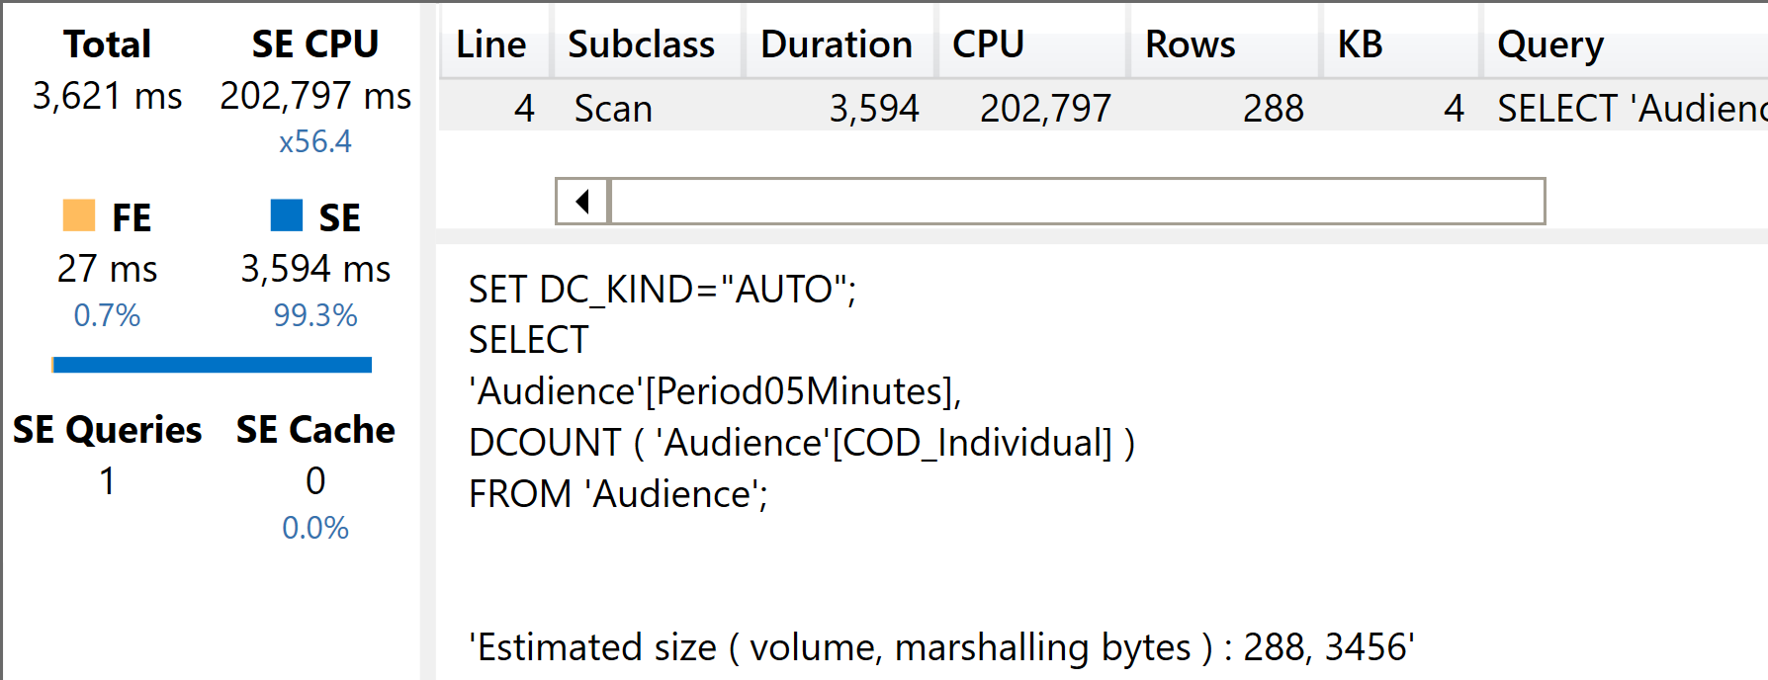
Task: Sort by the CPU column header
Action: [988, 44]
